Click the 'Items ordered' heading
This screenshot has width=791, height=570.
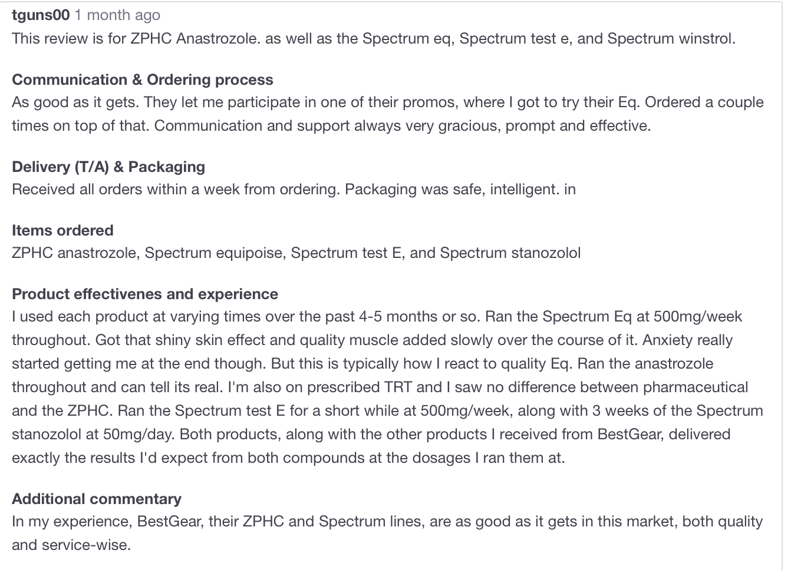tap(62, 230)
